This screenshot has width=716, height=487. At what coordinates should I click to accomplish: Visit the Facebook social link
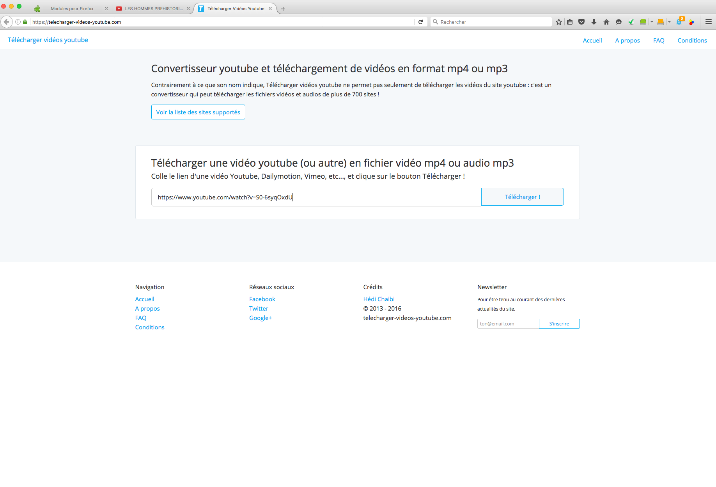(x=262, y=299)
